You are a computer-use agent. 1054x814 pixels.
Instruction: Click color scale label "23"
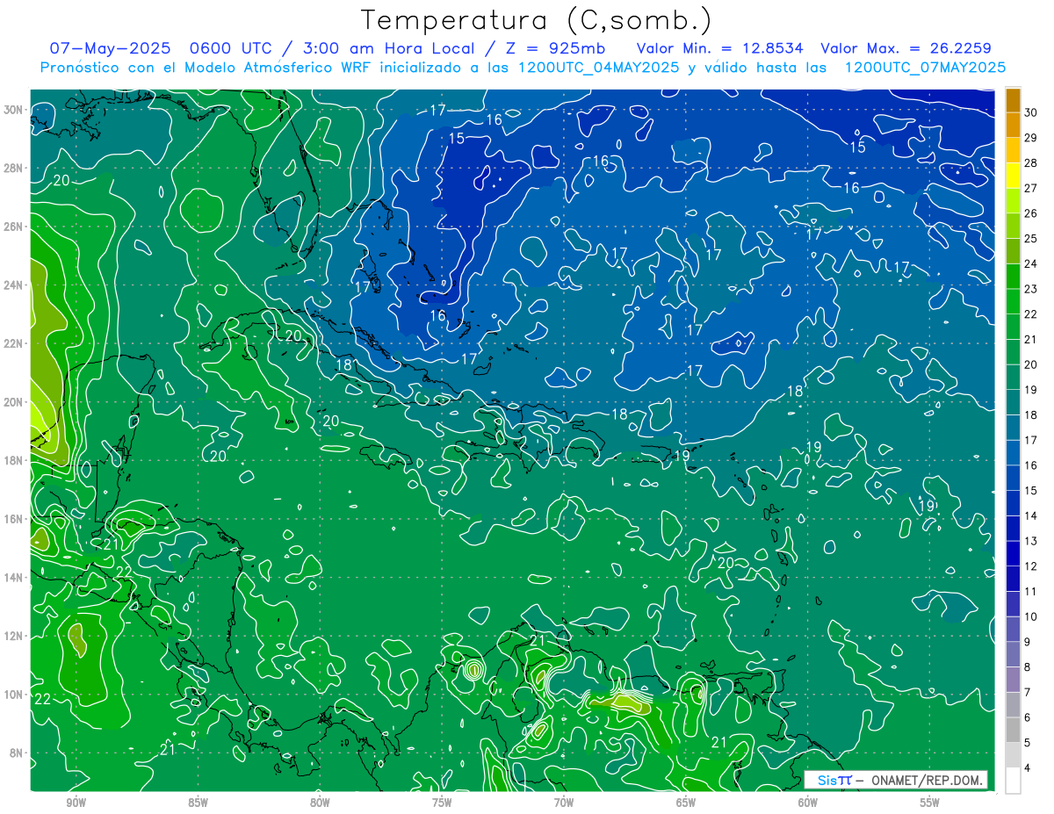[x=1030, y=289]
